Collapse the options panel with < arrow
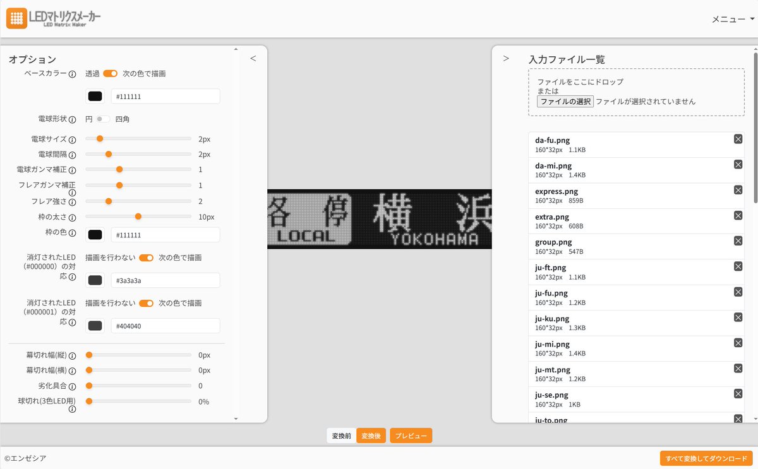758x469 pixels. point(253,58)
